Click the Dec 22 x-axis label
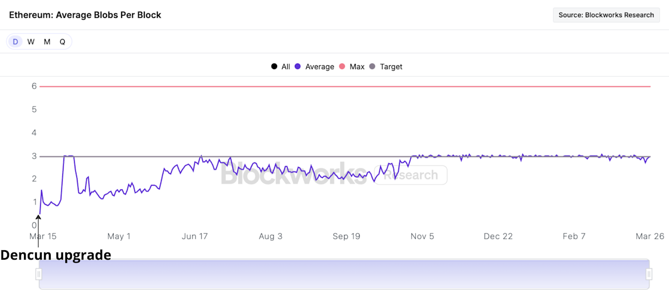 coord(498,236)
